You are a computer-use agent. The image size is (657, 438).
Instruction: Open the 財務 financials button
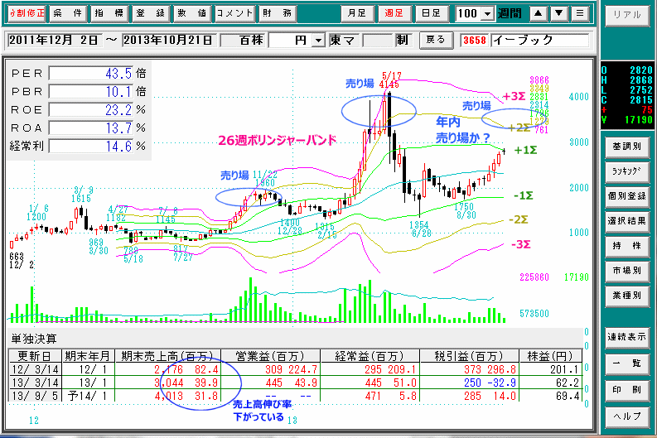point(278,13)
